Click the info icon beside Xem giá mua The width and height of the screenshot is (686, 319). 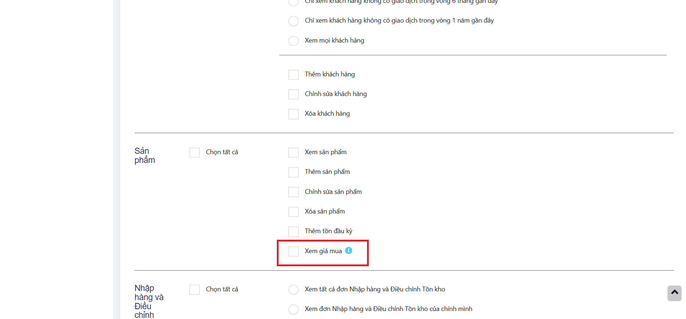pos(348,250)
